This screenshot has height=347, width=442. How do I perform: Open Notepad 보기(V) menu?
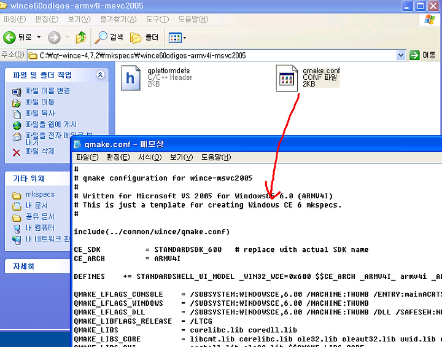point(181,157)
